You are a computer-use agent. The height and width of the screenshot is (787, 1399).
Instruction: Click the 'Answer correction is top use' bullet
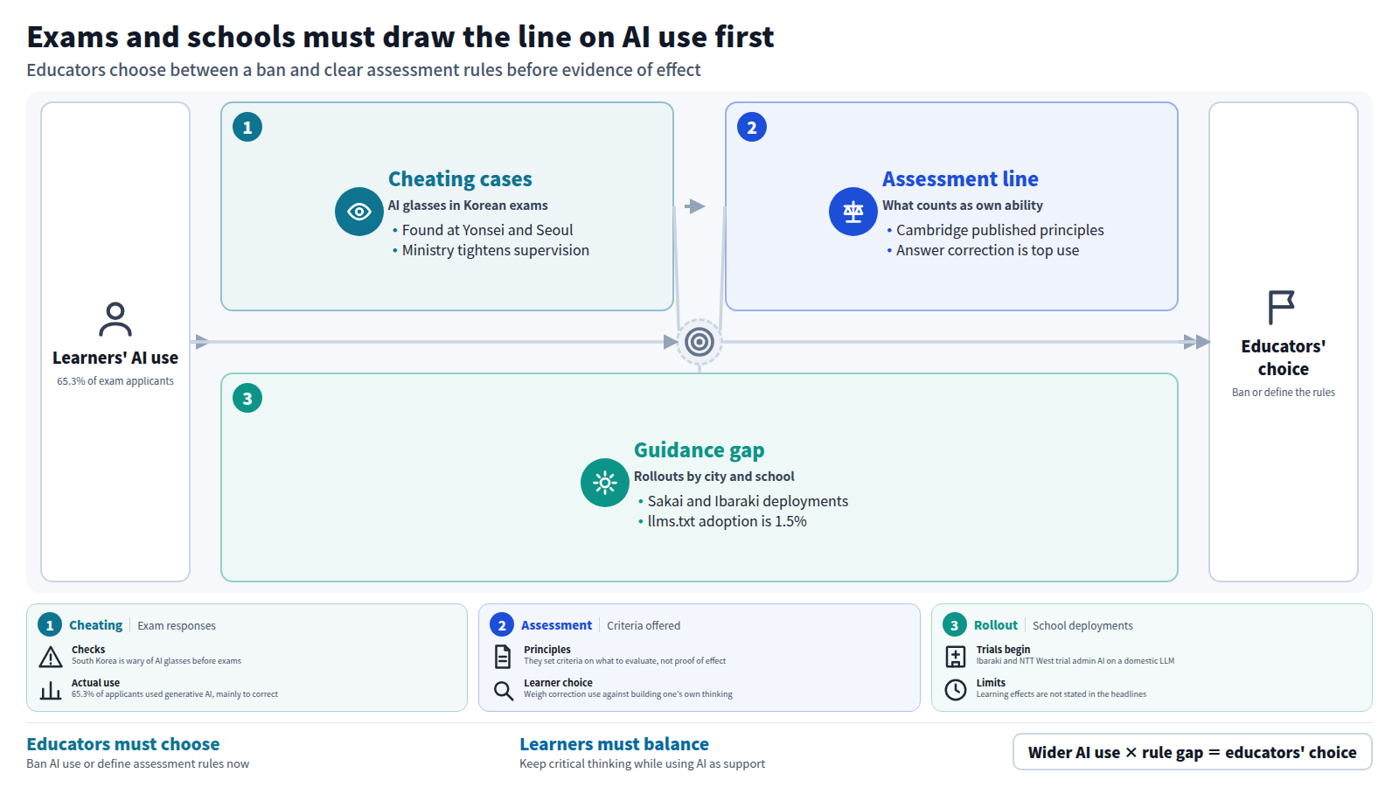pyautogui.click(x=987, y=250)
